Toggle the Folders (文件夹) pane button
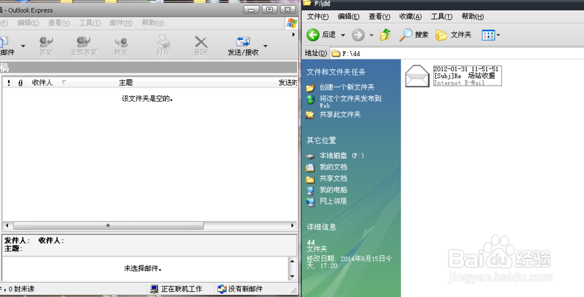The width and height of the screenshot is (584, 297). point(453,35)
